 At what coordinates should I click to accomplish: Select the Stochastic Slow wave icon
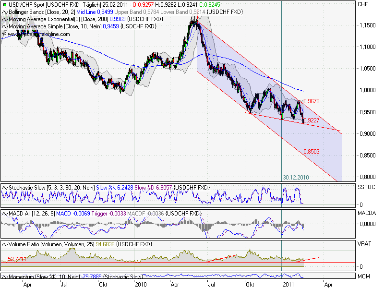(4, 188)
